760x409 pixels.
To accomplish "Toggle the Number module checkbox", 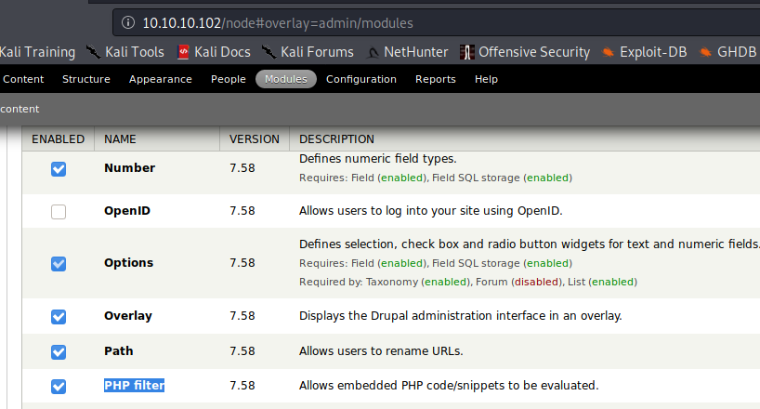I will 59,168.
